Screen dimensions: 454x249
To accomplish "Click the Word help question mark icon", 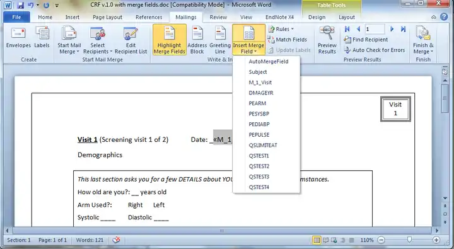I will point(444,17).
